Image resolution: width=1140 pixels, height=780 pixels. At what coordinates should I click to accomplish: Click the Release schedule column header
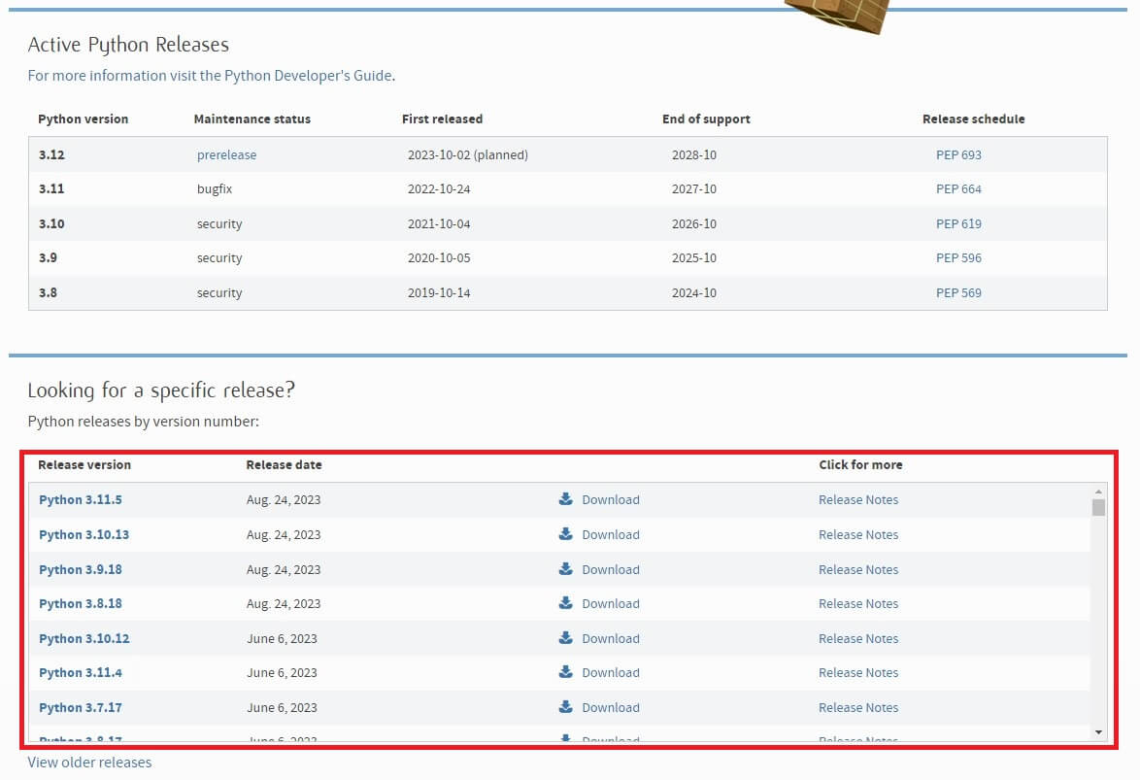[x=974, y=119]
